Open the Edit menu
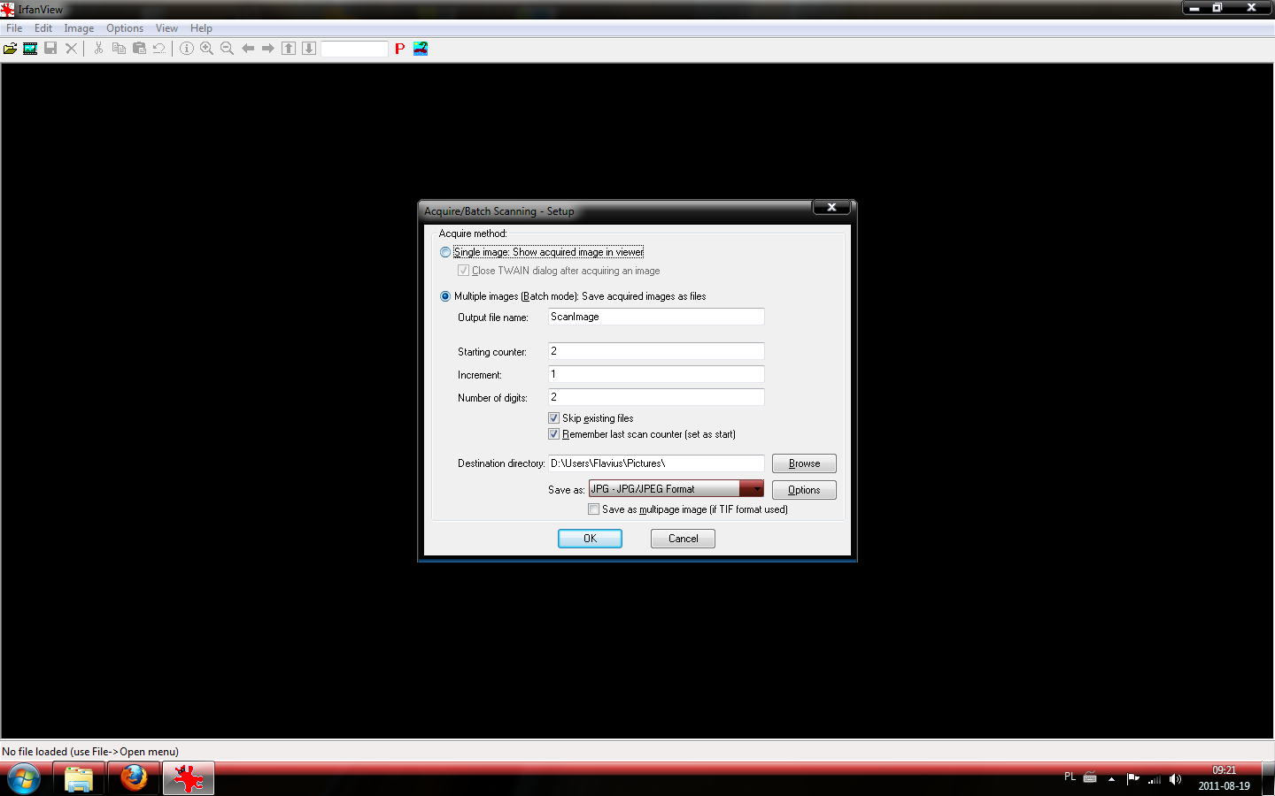Viewport: 1275px width, 796px height. pyautogui.click(x=43, y=28)
